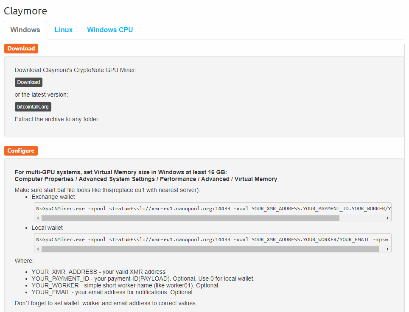Select the Windows CPU tab
The image size is (409, 312).
coord(110,30)
